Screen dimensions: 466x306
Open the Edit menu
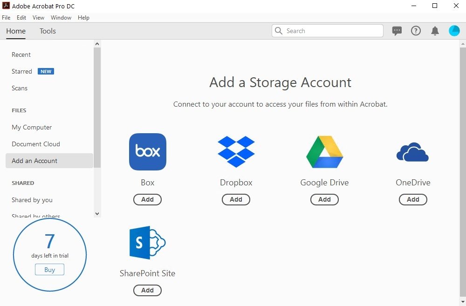21,18
